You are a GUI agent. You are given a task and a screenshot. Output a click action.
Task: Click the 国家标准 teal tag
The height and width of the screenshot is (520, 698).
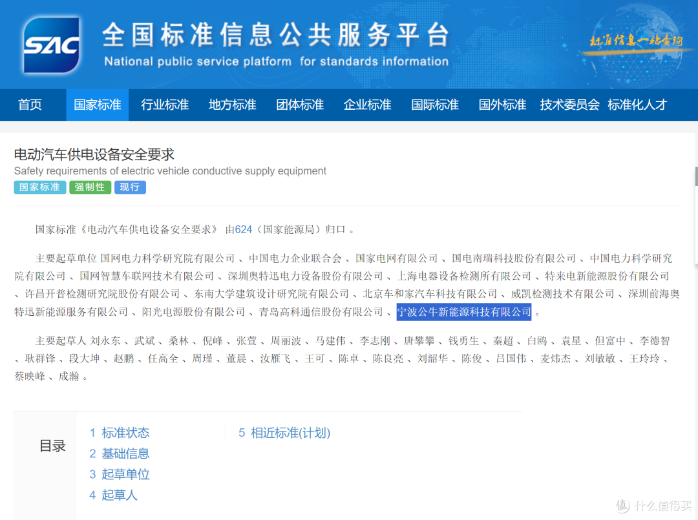pyautogui.click(x=39, y=187)
